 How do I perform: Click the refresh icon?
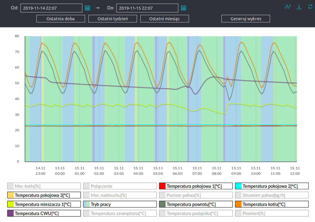310,7
